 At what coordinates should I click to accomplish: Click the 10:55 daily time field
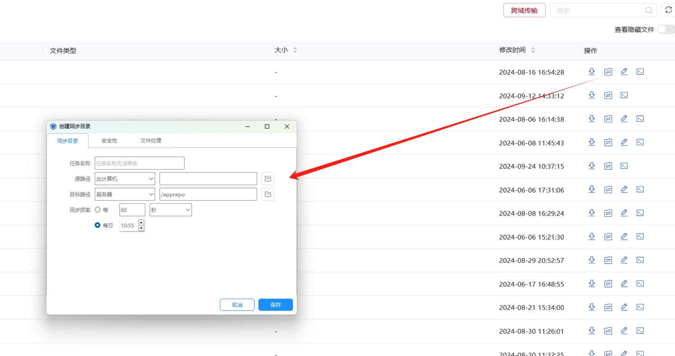(x=129, y=226)
